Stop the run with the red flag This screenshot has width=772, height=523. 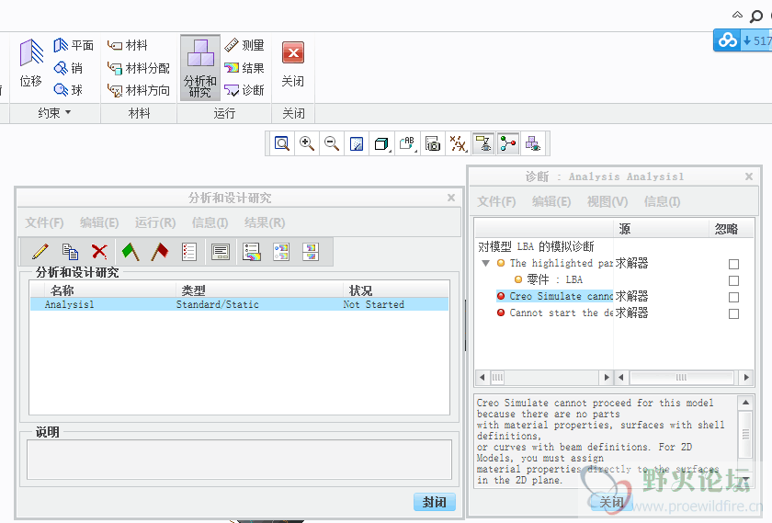tap(160, 252)
